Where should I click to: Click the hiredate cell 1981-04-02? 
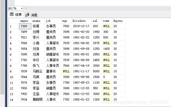tap(81, 43)
